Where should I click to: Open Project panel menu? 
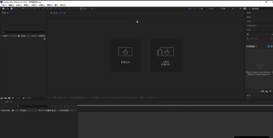[x=8, y=13]
